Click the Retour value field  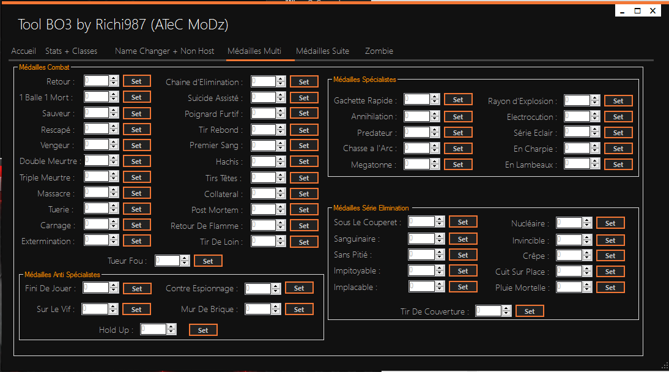[x=97, y=81]
